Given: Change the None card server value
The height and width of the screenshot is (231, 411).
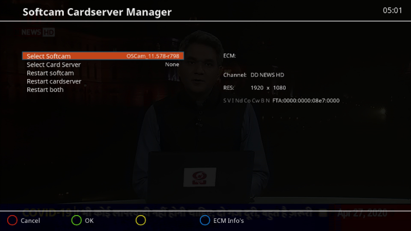Looking at the screenshot, I should coord(172,65).
